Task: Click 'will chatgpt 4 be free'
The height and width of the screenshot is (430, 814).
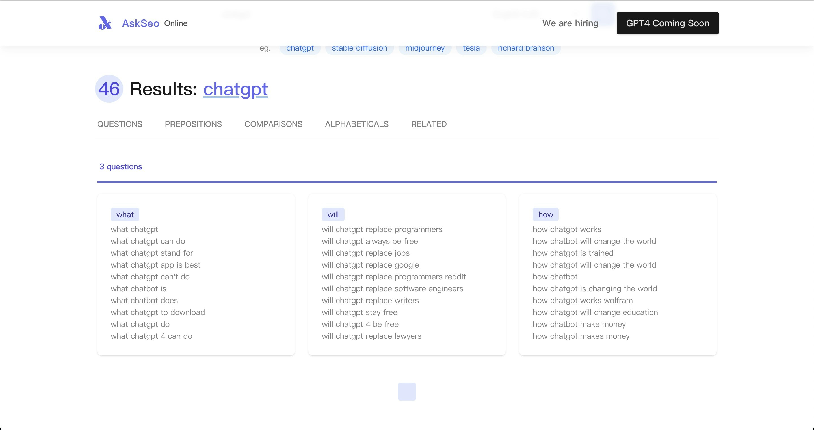Action: (360, 324)
